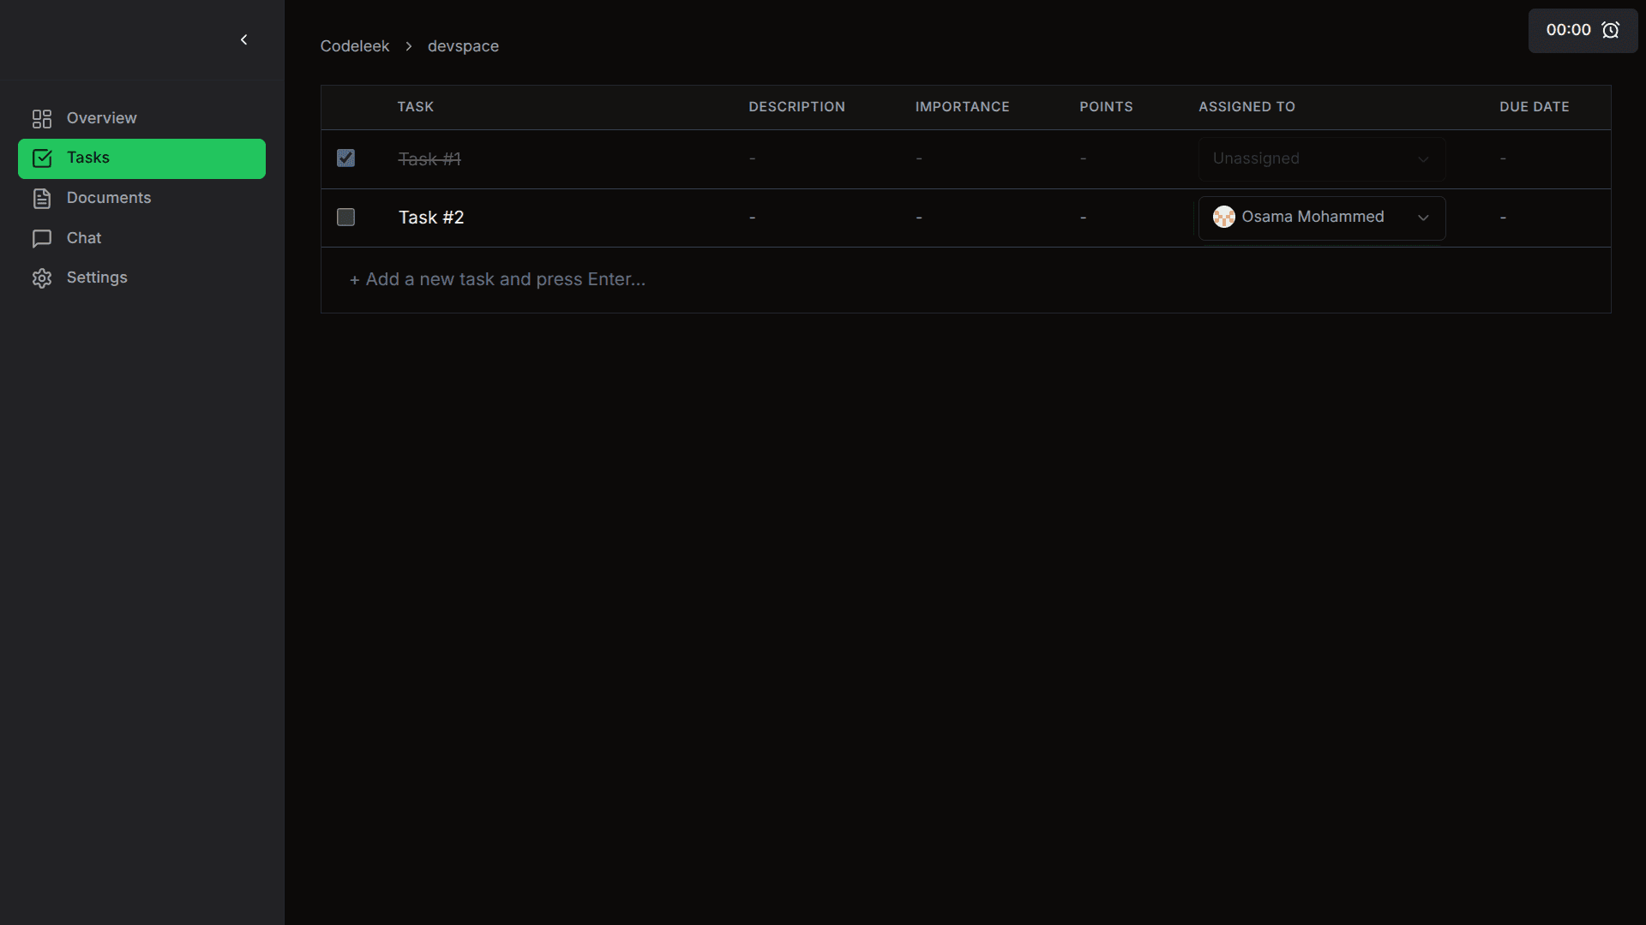Click Osama Mohammed's avatar icon
1646x925 pixels.
pyautogui.click(x=1225, y=217)
